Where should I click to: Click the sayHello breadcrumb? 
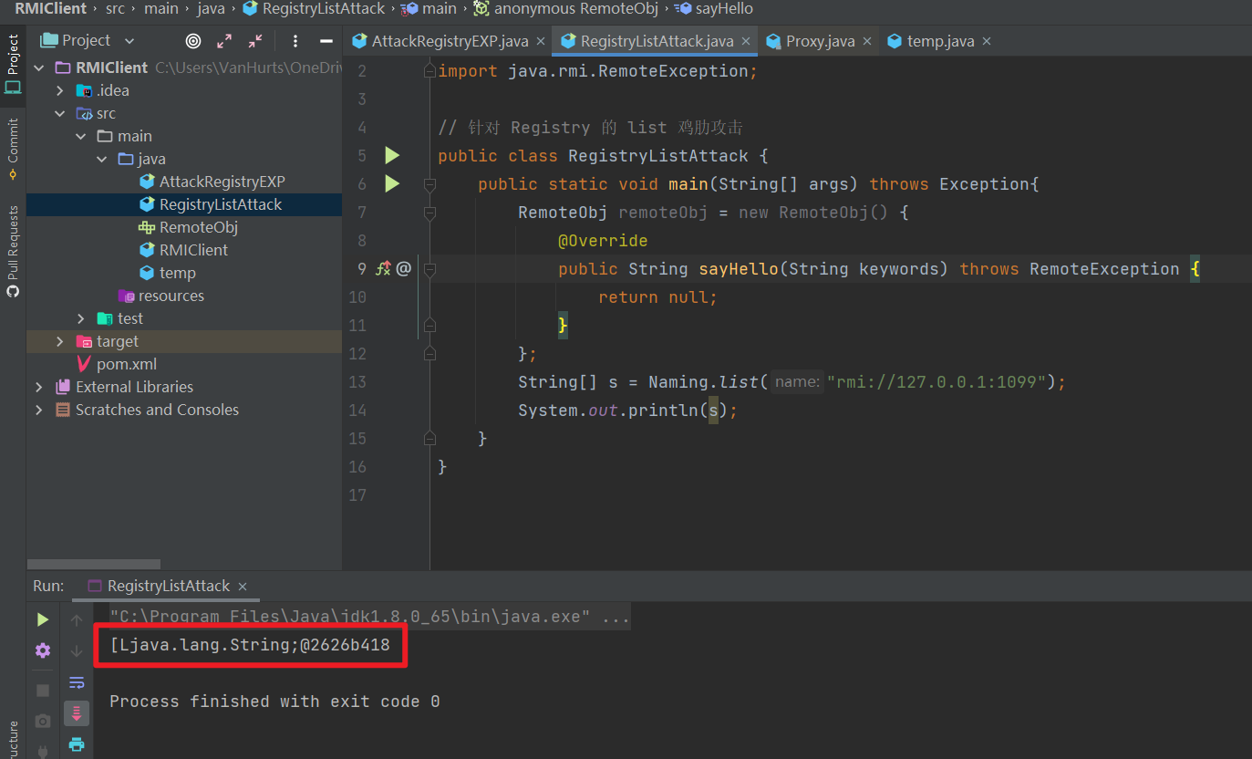(724, 9)
